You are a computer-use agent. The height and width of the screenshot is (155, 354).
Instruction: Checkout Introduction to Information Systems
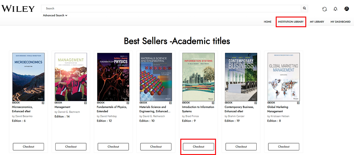tap(198, 147)
